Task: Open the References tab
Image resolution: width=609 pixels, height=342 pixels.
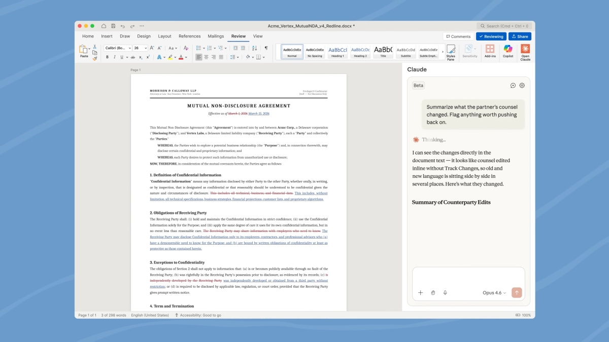Action: tap(189, 36)
